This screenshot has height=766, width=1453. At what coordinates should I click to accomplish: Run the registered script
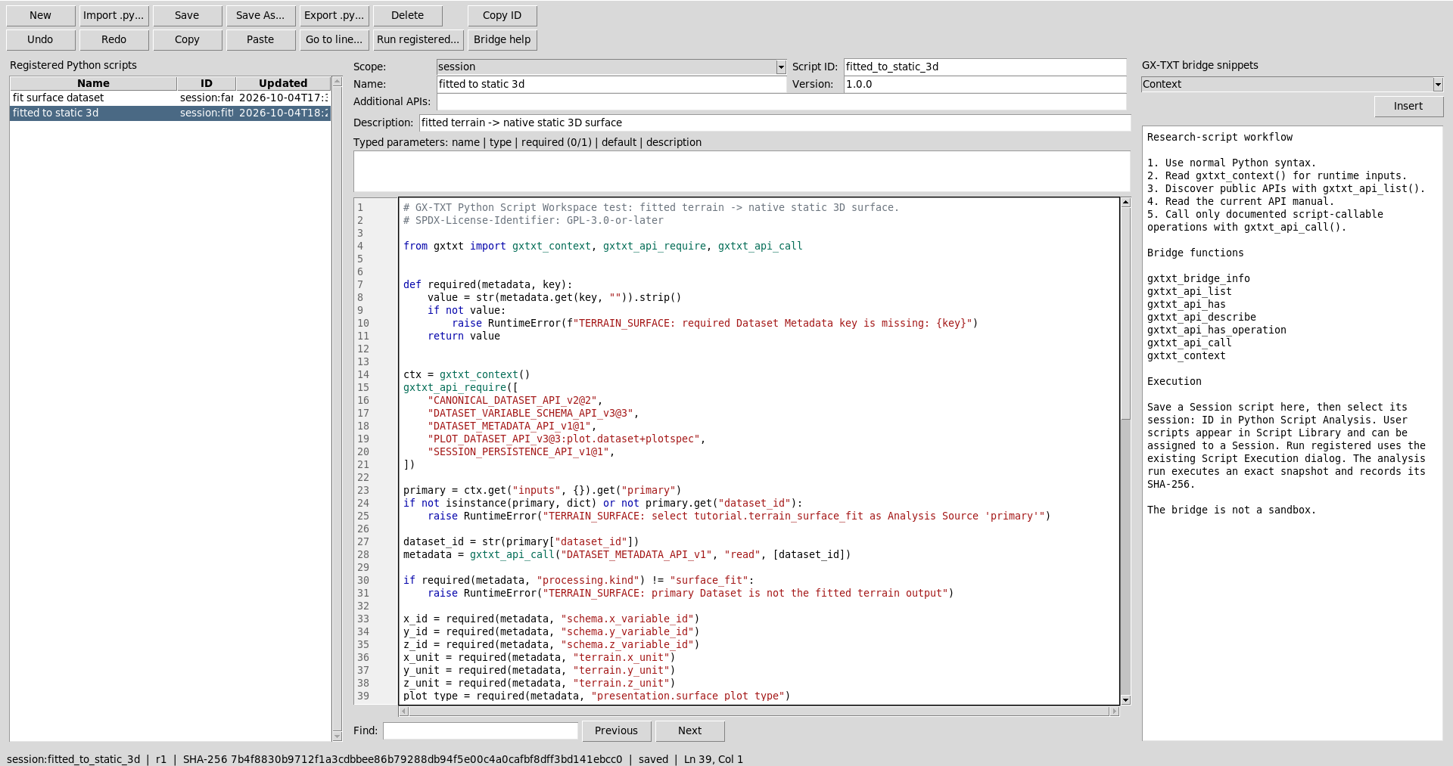pyautogui.click(x=418, y=39)
